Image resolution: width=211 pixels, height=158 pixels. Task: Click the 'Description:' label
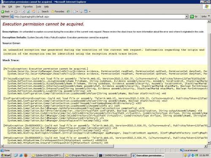pos(11,32)
